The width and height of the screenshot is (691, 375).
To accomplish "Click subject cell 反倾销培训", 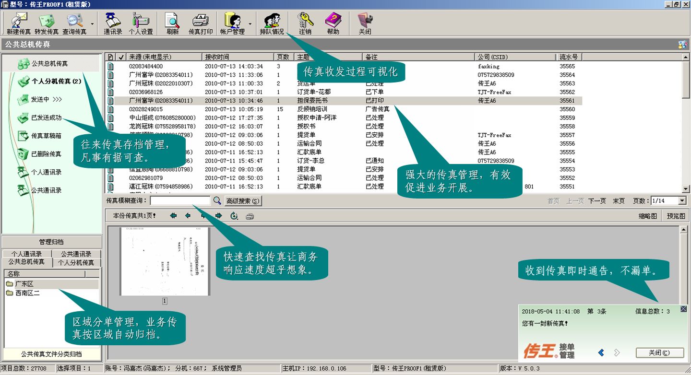I will coord(312,109).
